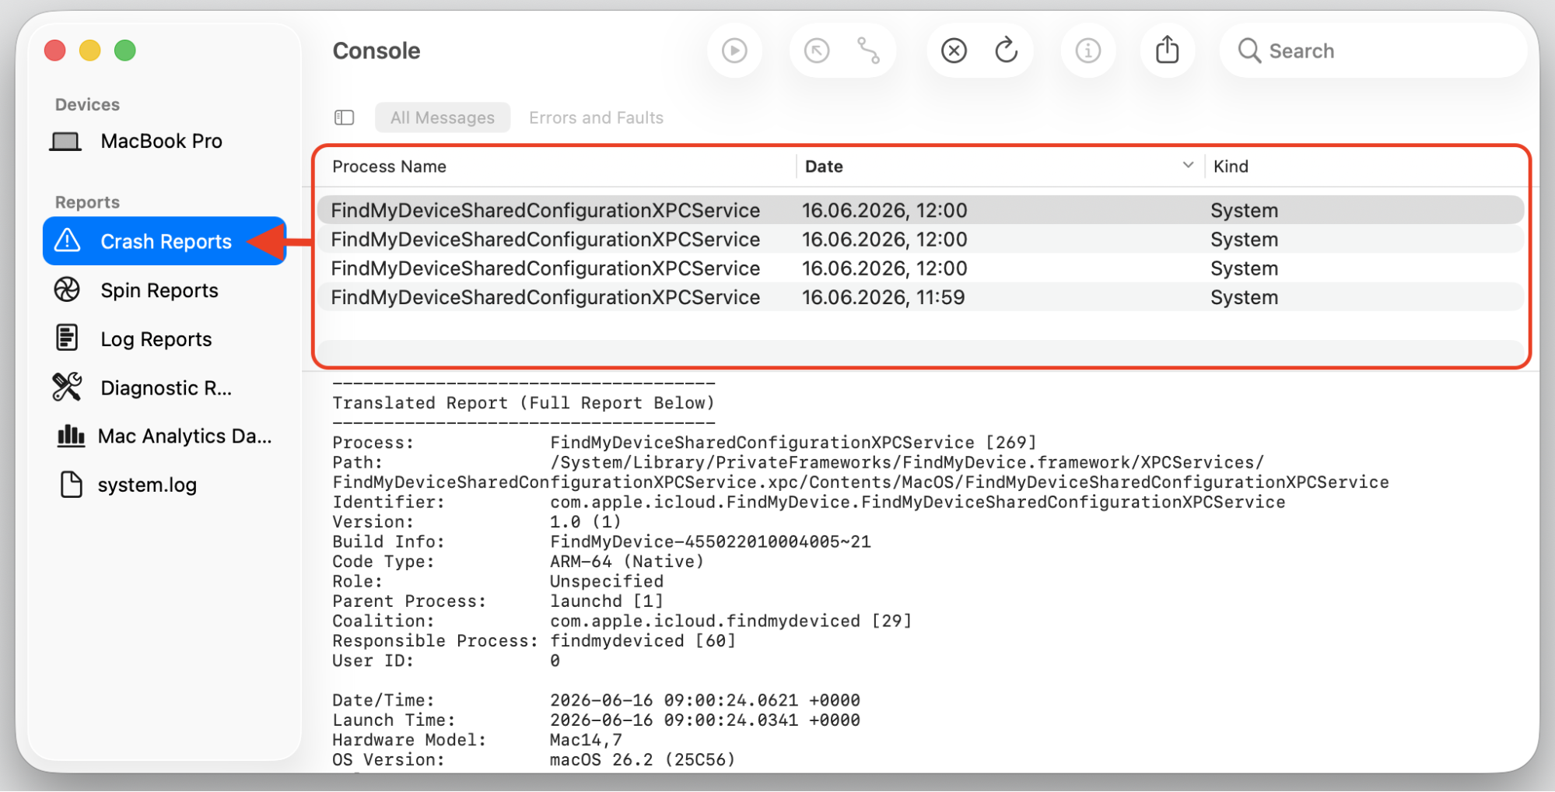Click the Responsible Process findmydeviced [60] value
This screenshot has width=1555, height=792.
(x=643, y=641)
